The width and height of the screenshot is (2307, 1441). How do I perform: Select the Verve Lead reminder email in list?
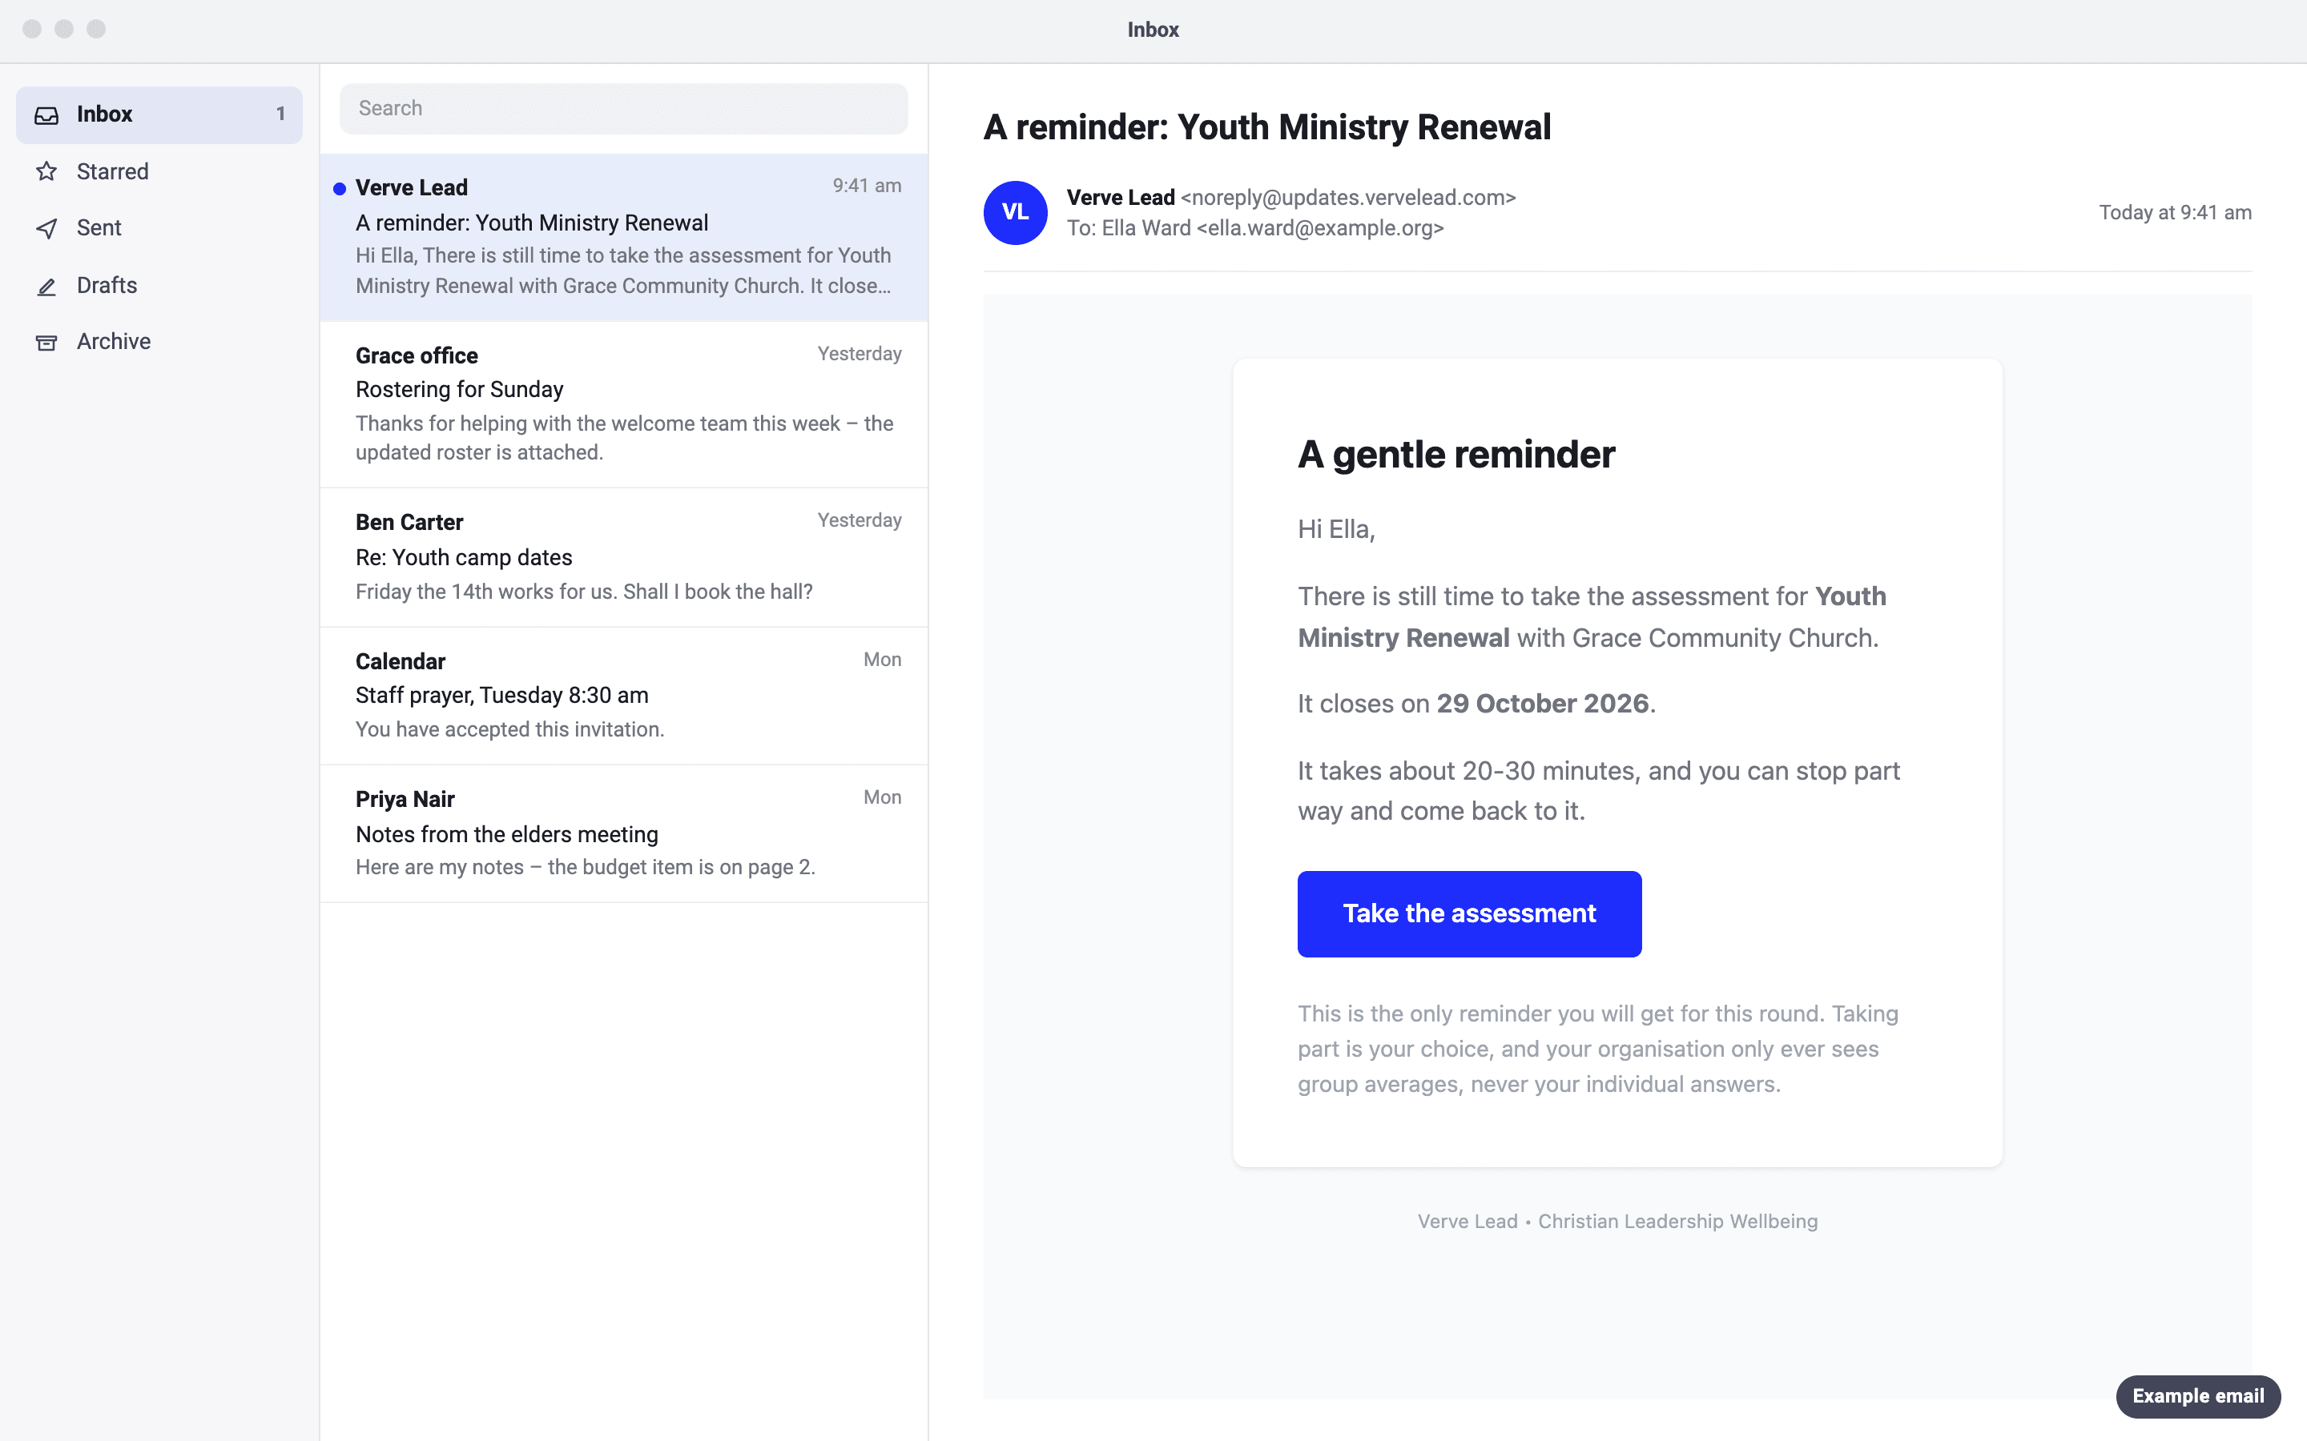[623, 237]
